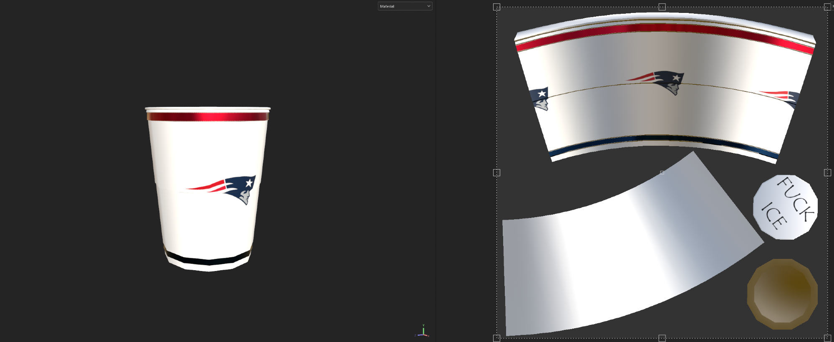Click the right-middle selection handle

tap(827, 172)
